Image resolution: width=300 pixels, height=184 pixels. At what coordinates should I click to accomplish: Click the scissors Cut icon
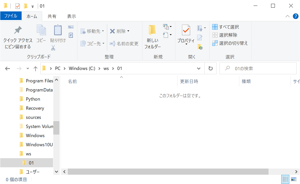click(53, 48)
